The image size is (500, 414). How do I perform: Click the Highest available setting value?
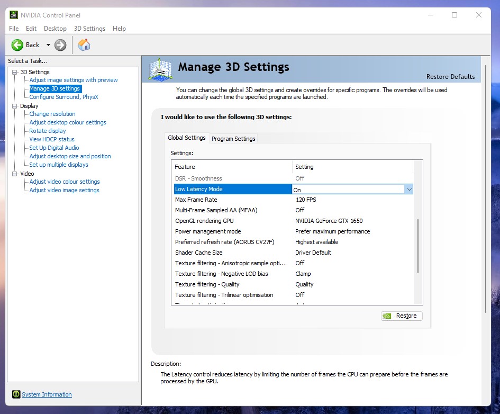coord(316,242)
